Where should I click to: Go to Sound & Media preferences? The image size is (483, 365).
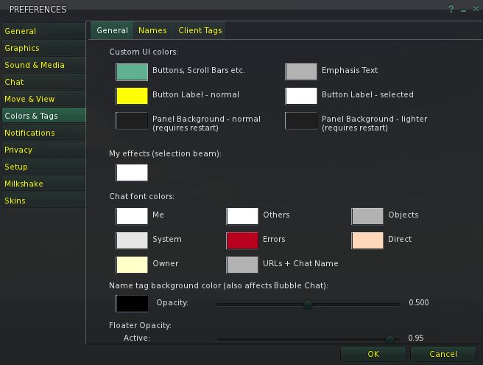pos(35,65)
